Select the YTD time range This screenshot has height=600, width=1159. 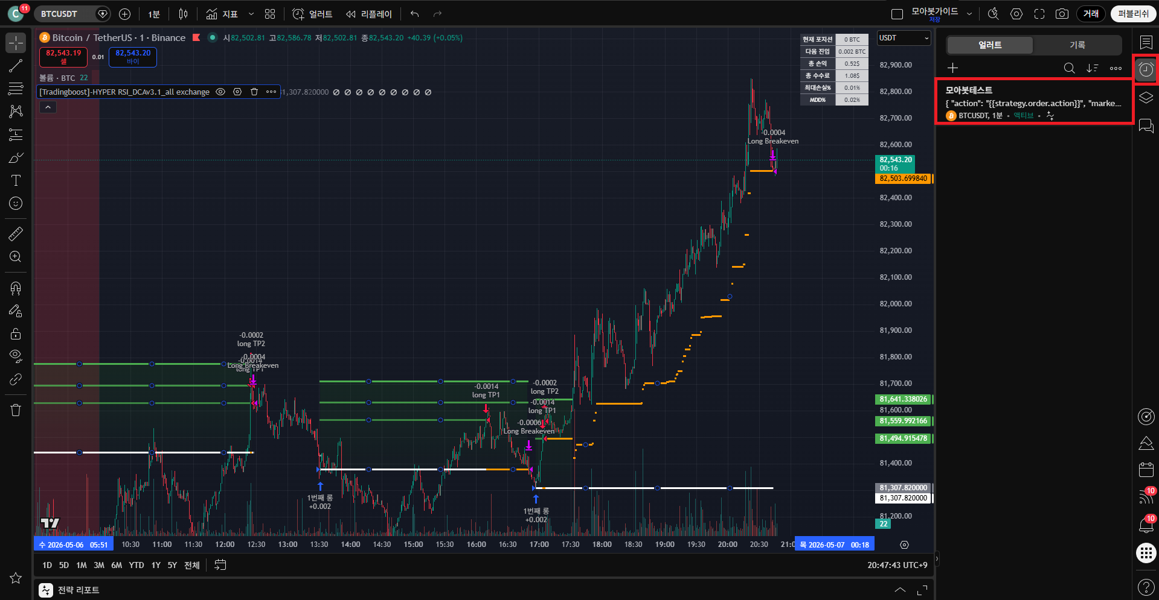136,565
